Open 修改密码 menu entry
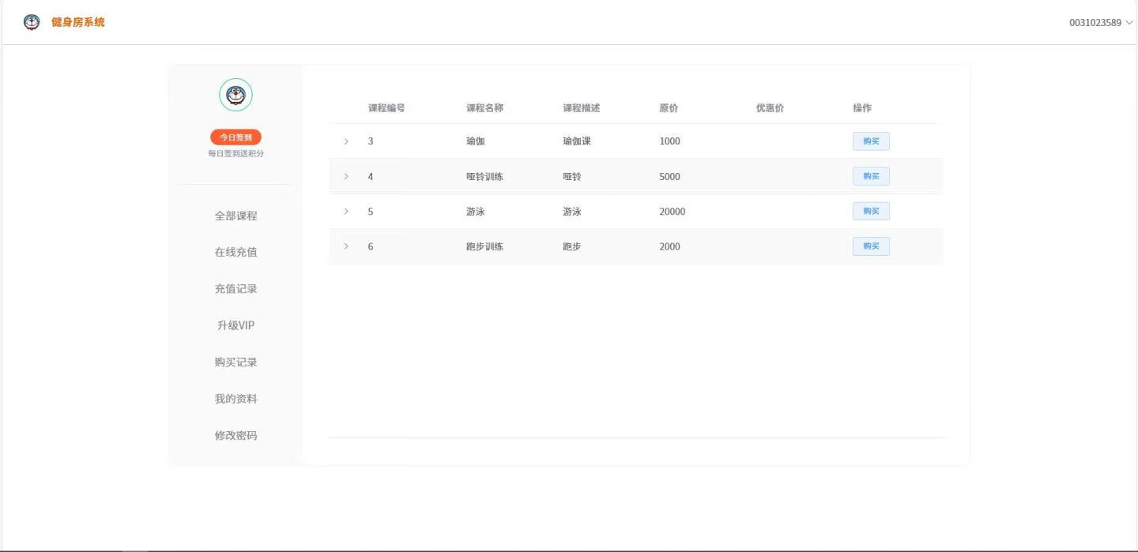This screenshot has height=552, width=1138. tap(236, 435)
